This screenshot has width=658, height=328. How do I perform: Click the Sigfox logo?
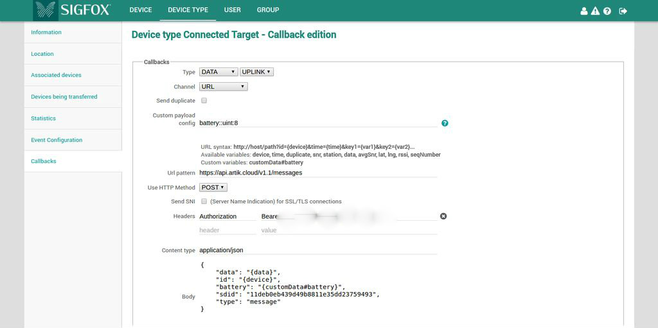(x=72, y=10)
